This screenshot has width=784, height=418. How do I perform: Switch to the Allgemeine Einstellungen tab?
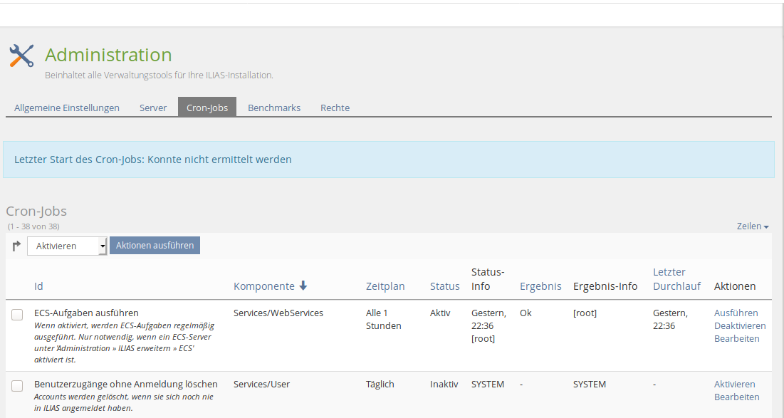67,108
